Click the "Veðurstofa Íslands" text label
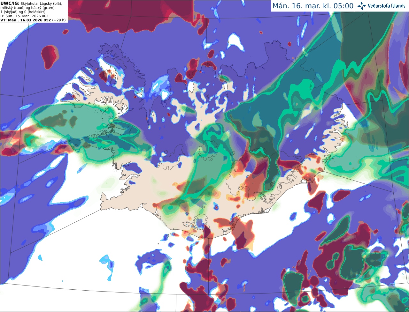 click(x=387, y=6)
